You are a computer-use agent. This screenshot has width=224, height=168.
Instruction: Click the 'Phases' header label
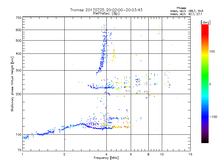tap(181, 8)
